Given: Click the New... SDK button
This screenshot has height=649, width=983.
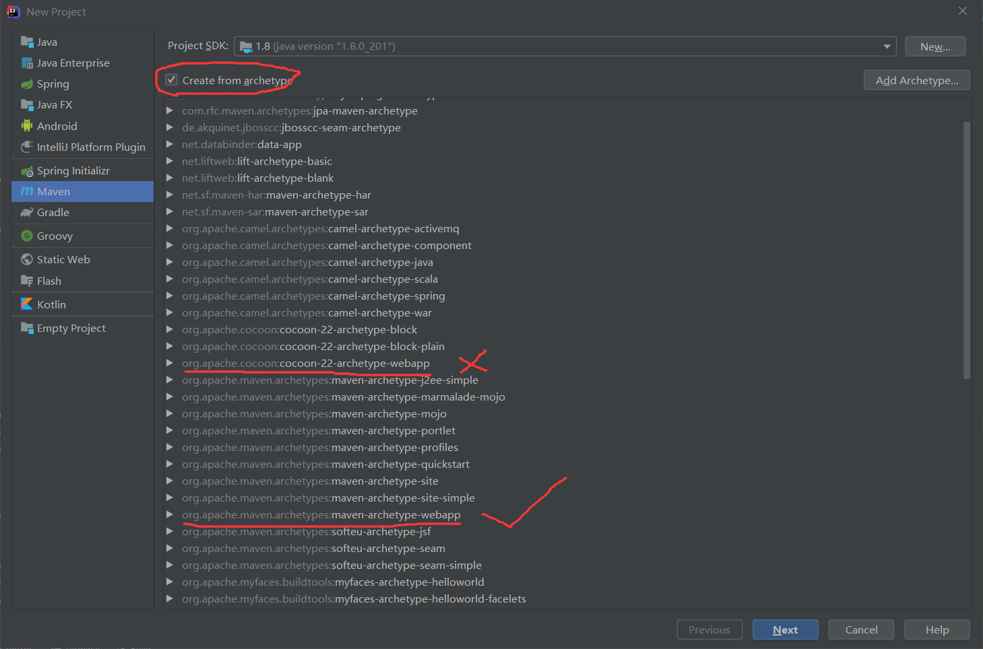Looking at the screenshot, I should click(x=935, y=46).
